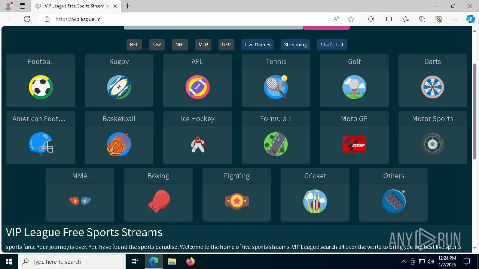Open Task View on taskbar

pyautogui.click(x=135, y=262)
